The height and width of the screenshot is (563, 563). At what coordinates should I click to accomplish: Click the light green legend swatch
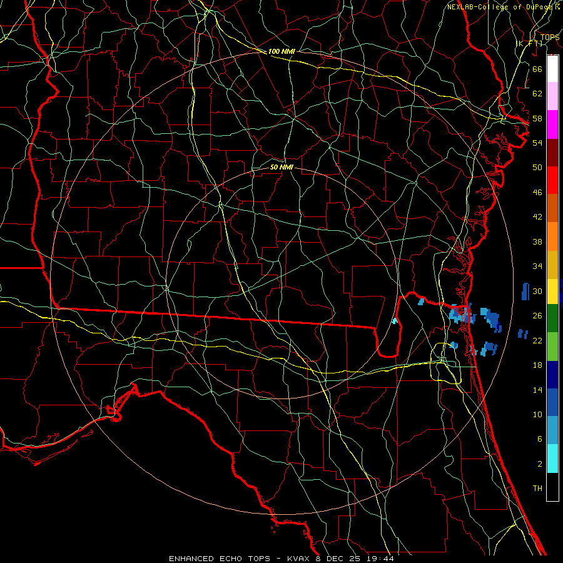tap(552, 347)
